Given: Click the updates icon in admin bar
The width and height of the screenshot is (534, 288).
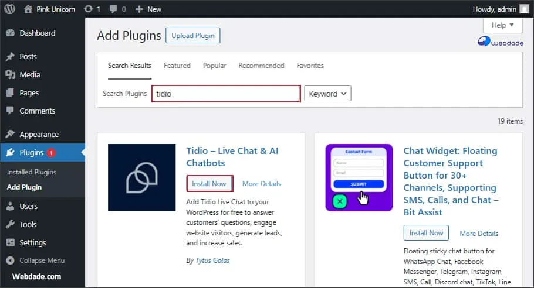Looking at the screenshot, I should tap(88, 9).
